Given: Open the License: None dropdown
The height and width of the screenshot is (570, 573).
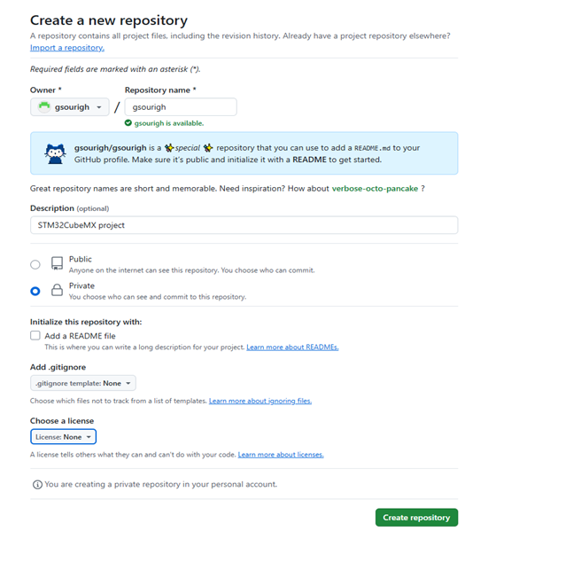Looking at the screenshot, I should point(63,437).
